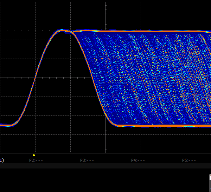Open the P5 measurement readout

(x=189, y=160)
